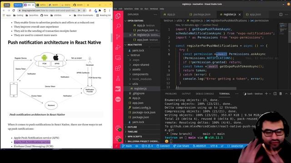291x163 pixels.
Task: Split the editor right
Action: coord(281,14)
